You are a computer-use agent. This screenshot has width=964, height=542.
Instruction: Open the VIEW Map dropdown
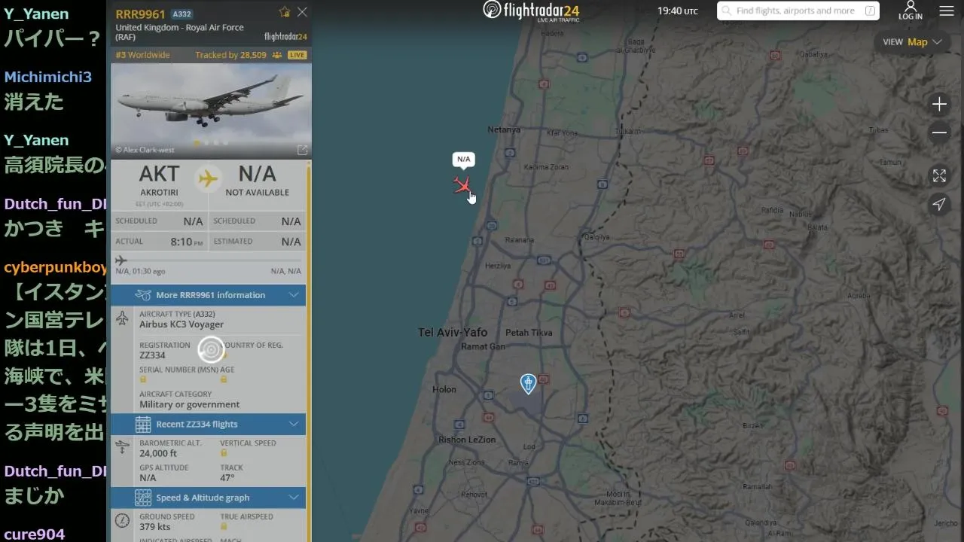click(912, 42)
